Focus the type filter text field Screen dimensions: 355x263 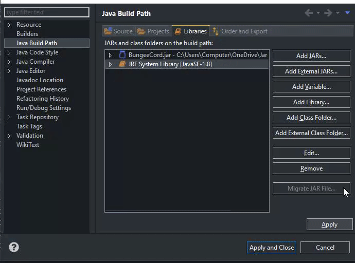pos(47,12)
